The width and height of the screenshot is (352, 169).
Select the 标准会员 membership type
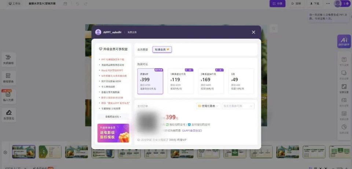(x=162, y=49)
